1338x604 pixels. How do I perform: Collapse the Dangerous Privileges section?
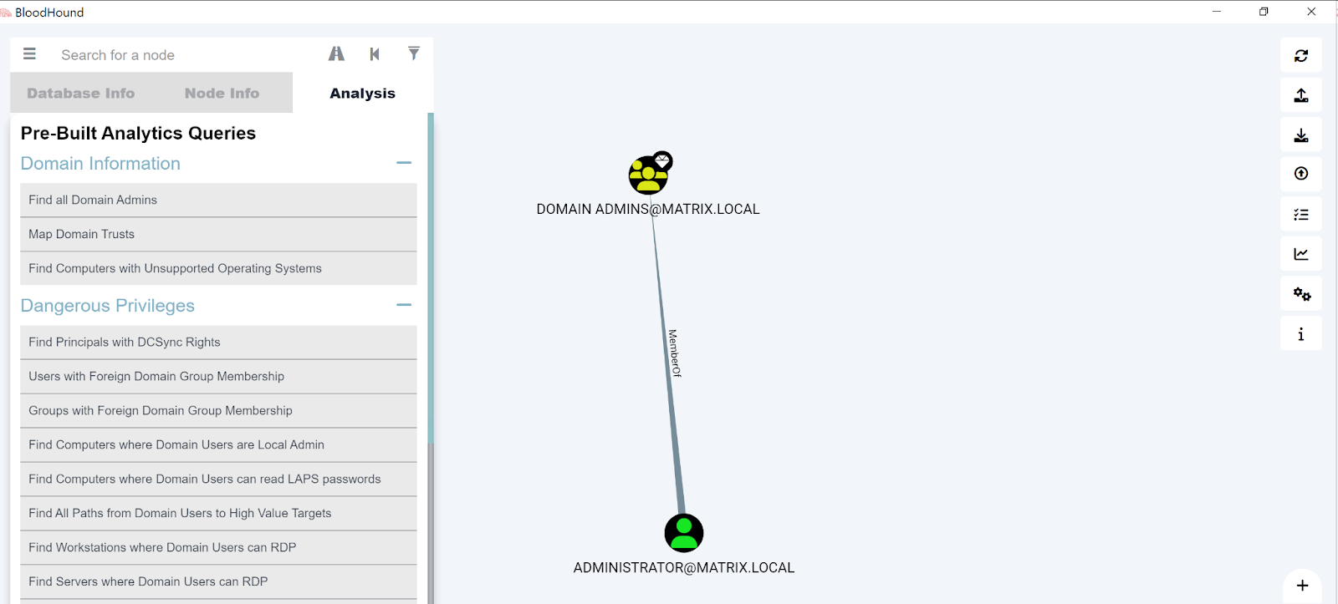tap(404, 305)
